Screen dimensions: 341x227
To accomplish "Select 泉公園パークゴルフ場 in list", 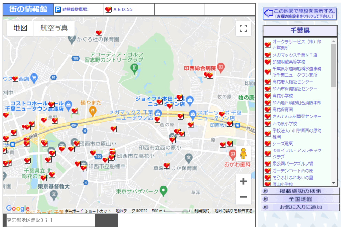I will pos(293,163).
